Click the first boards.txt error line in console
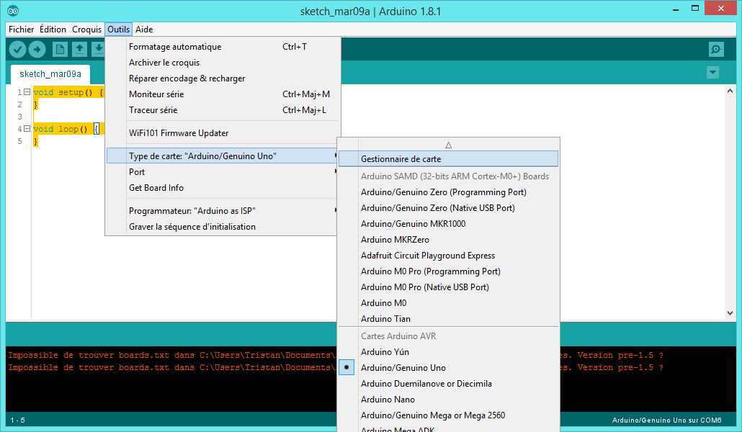The image size is (742, 432). click(x=172, y=355)
